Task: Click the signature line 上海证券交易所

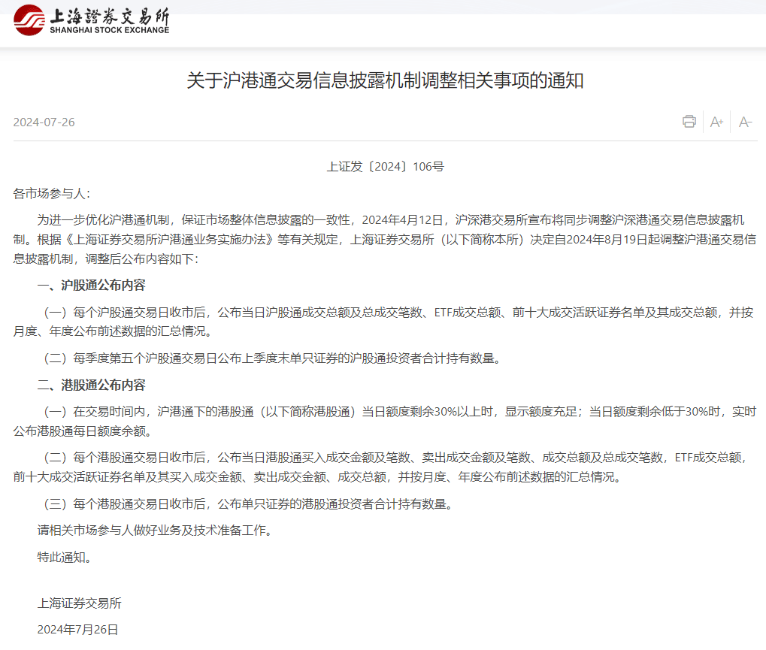Action: [80, 603]
